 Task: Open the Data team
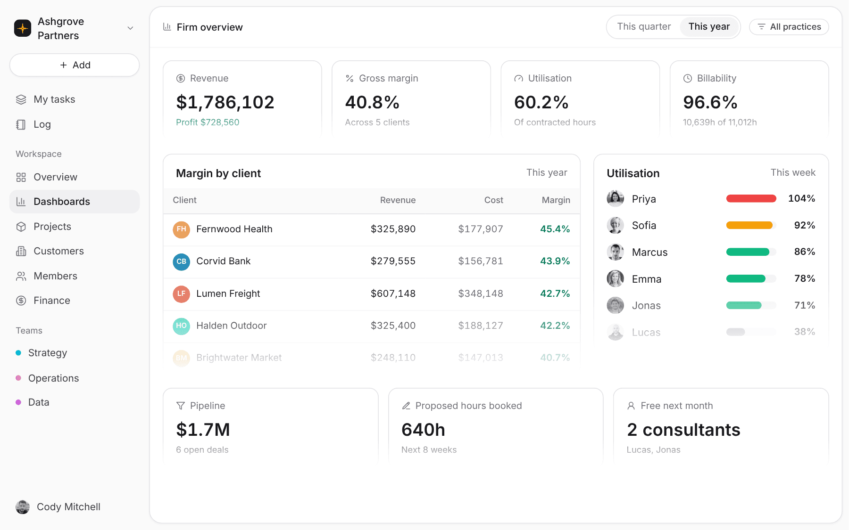[x=39, y=402]
